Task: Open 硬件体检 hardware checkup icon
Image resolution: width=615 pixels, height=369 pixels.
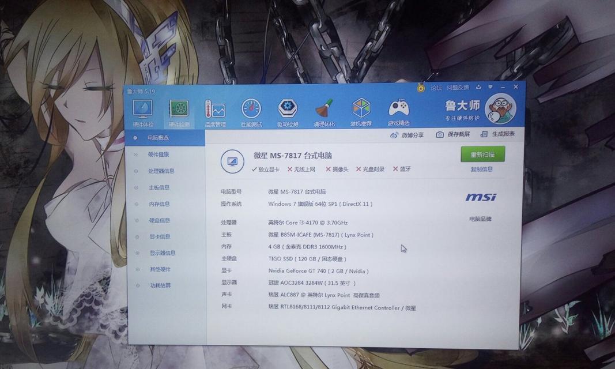Action: [x=143, y=113]
